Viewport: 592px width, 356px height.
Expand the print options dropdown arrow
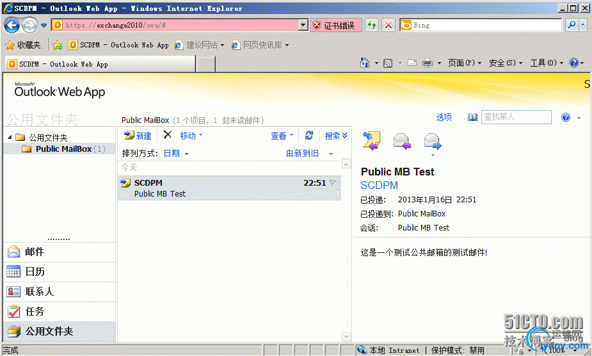[439, 63]
